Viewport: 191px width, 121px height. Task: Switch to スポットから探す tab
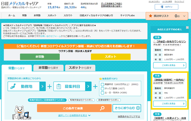tap(80, 68)
